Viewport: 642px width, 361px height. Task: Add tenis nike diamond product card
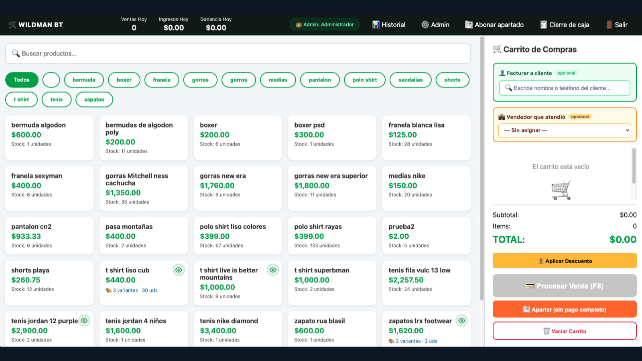[238, 329]
